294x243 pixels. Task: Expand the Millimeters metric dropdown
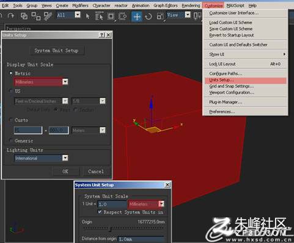pos(65,82)
